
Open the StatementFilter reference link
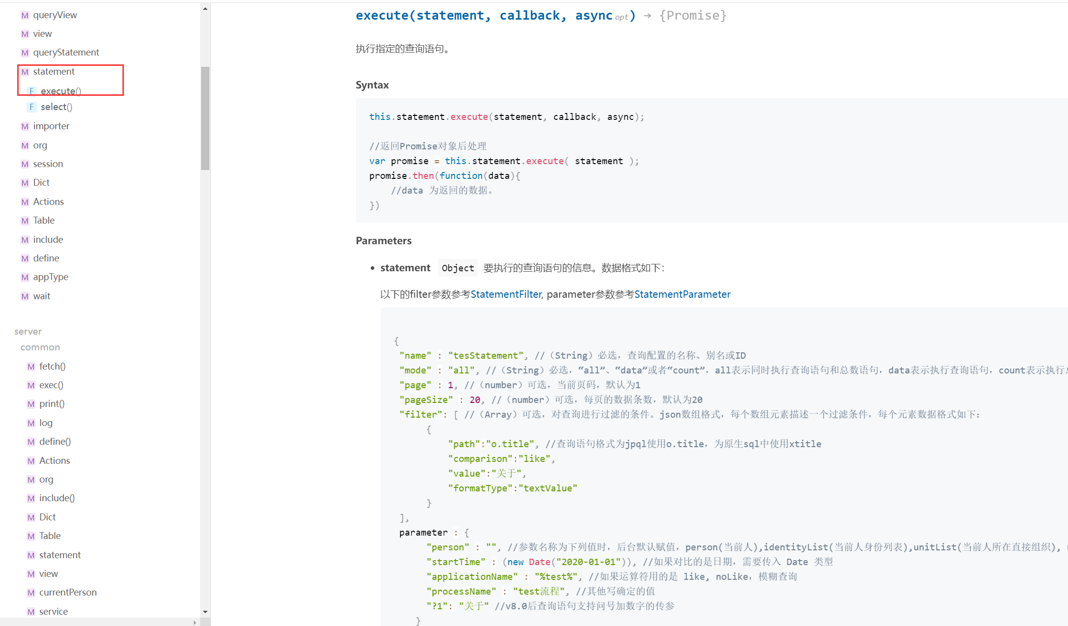pyautogui.click(x=505, y=294)
